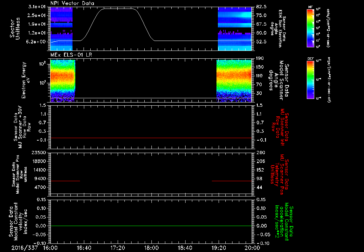The height and width of the screenshot is (252, 364).
Task: Click the "152" telemetry tick value
Action: [x=261, y=170]
